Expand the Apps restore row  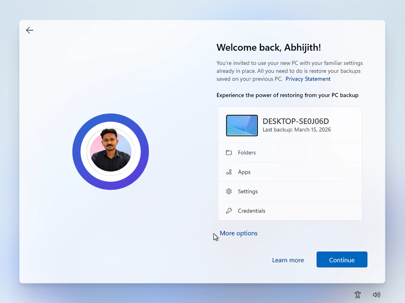(x=290, y=172)
